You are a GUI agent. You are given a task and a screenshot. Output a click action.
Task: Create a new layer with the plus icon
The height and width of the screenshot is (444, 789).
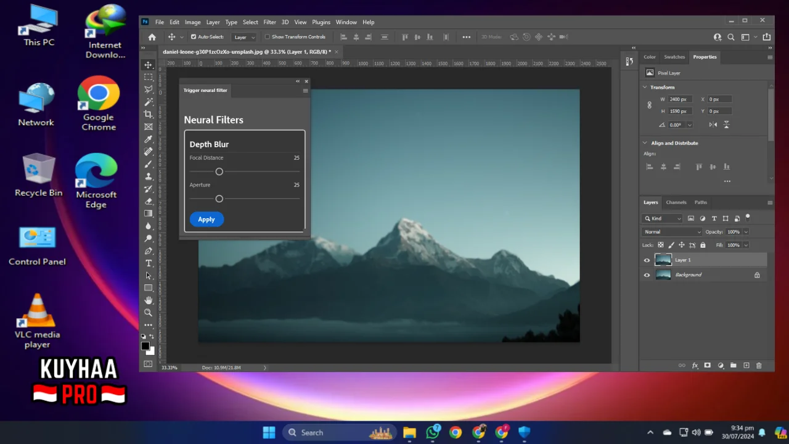pyautogui.click(x=746, y=366)
